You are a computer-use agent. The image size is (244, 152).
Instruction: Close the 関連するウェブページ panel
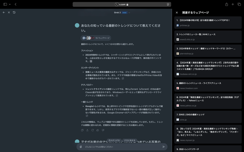[x=177, y=13]
